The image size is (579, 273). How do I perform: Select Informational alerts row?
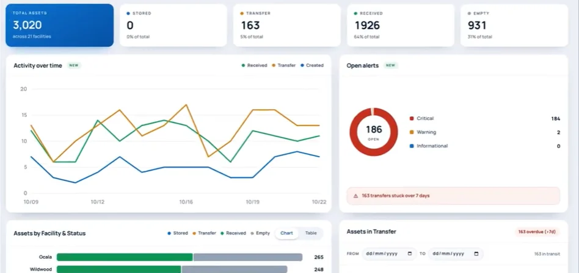pyautogui.click(x=485, y=146)
